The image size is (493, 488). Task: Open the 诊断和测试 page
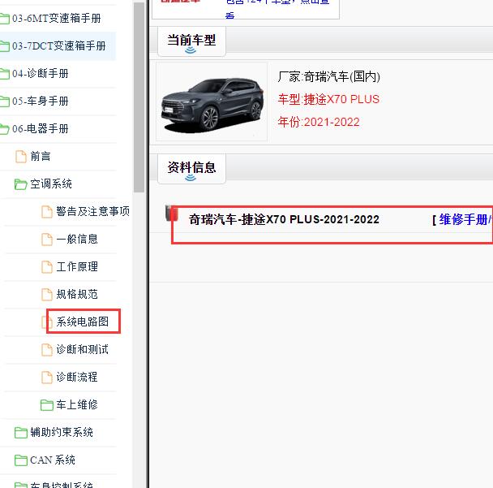click(x=83, y=349)
